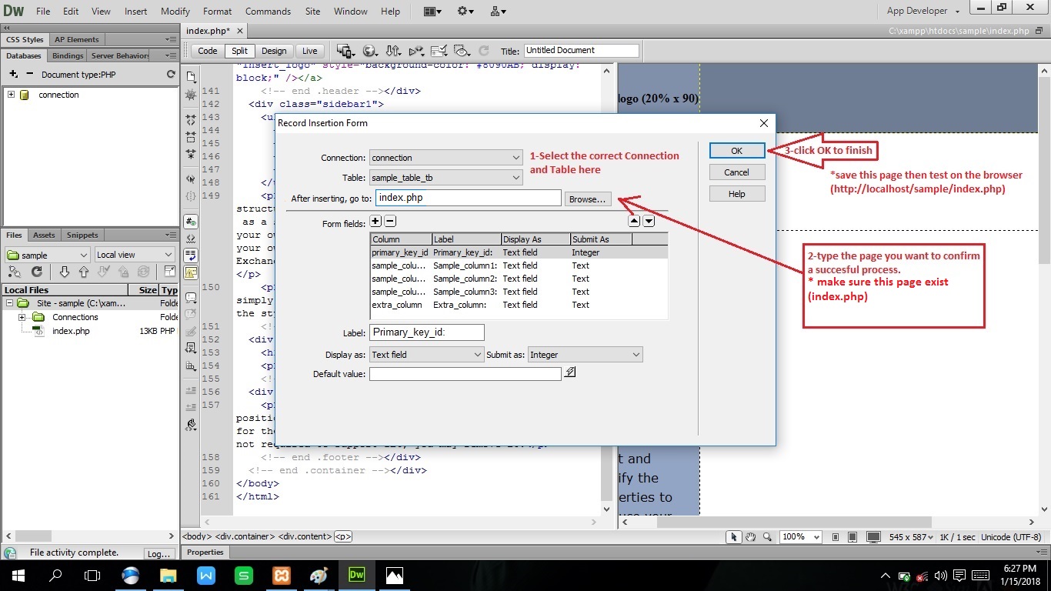The height and width of the screenshot is (591, 1051).
Task: Open Windows Start menu
Action: point(18,575)
